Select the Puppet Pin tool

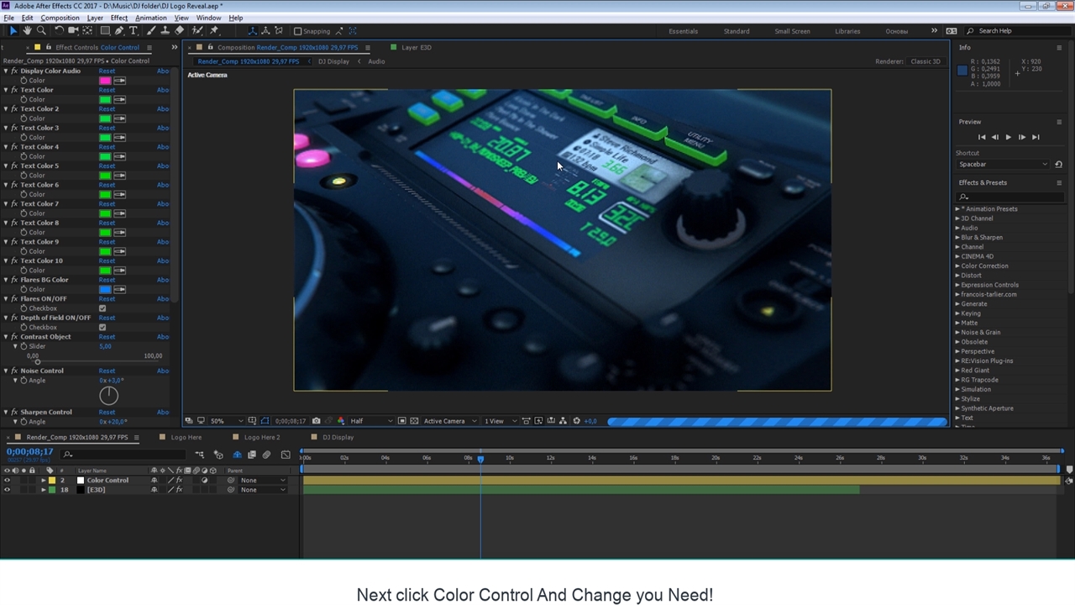[214, 31]
